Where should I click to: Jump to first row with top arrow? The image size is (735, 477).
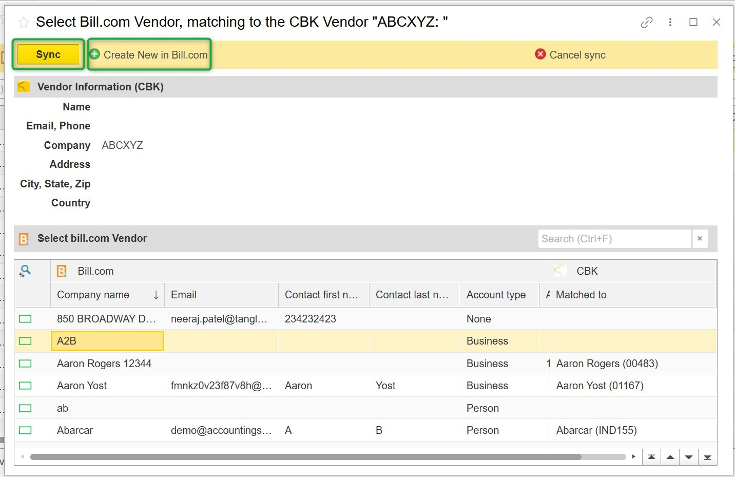[651, 457]
